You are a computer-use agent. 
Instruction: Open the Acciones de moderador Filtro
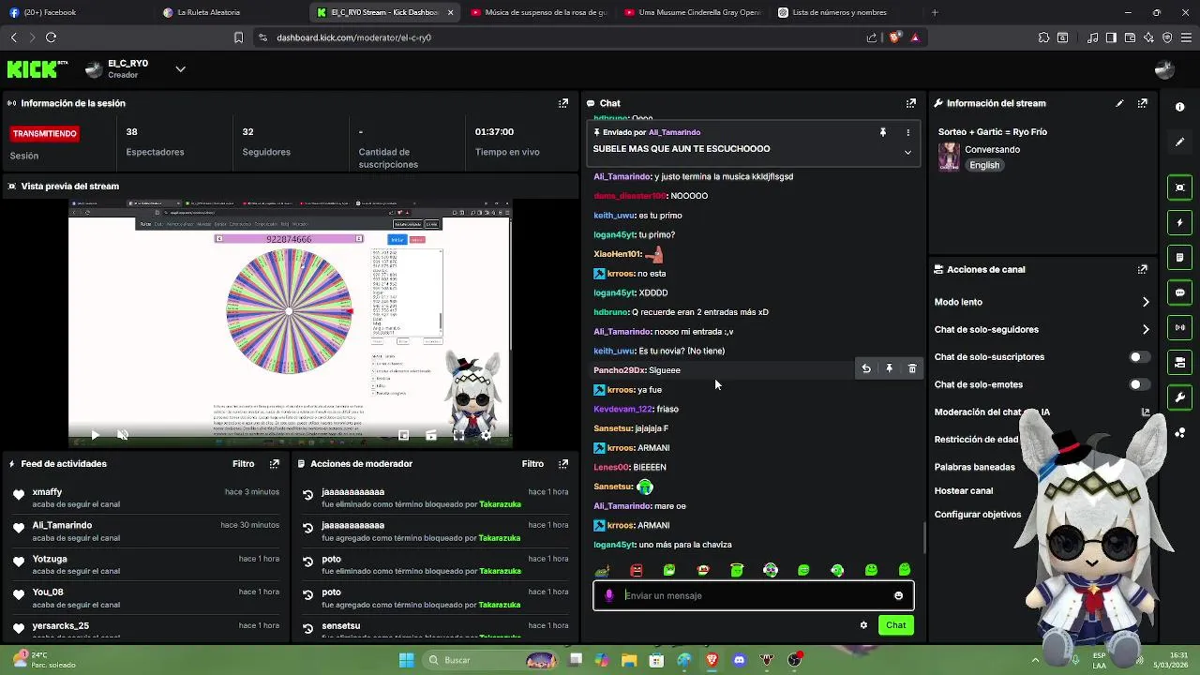532,463
